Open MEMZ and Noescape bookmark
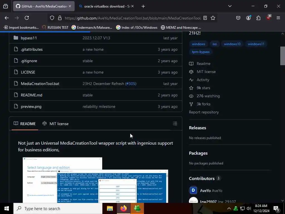285x214 pixels. pyautogui.click(x=181, y=28)
